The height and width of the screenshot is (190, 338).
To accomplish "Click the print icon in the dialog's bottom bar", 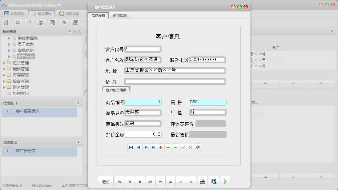I will click(203, 181).
